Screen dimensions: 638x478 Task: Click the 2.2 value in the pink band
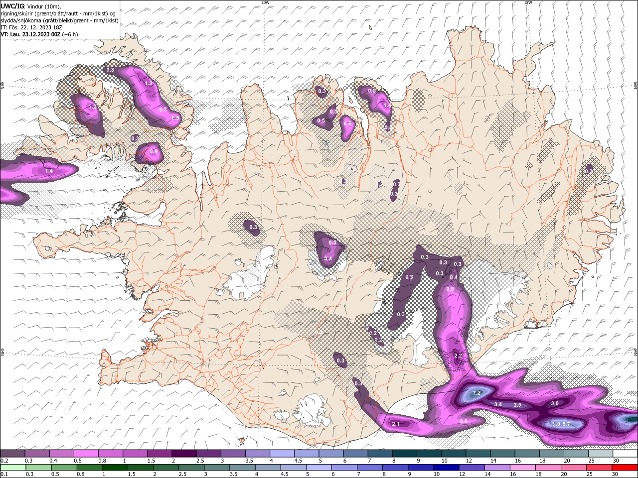(458, 356)
